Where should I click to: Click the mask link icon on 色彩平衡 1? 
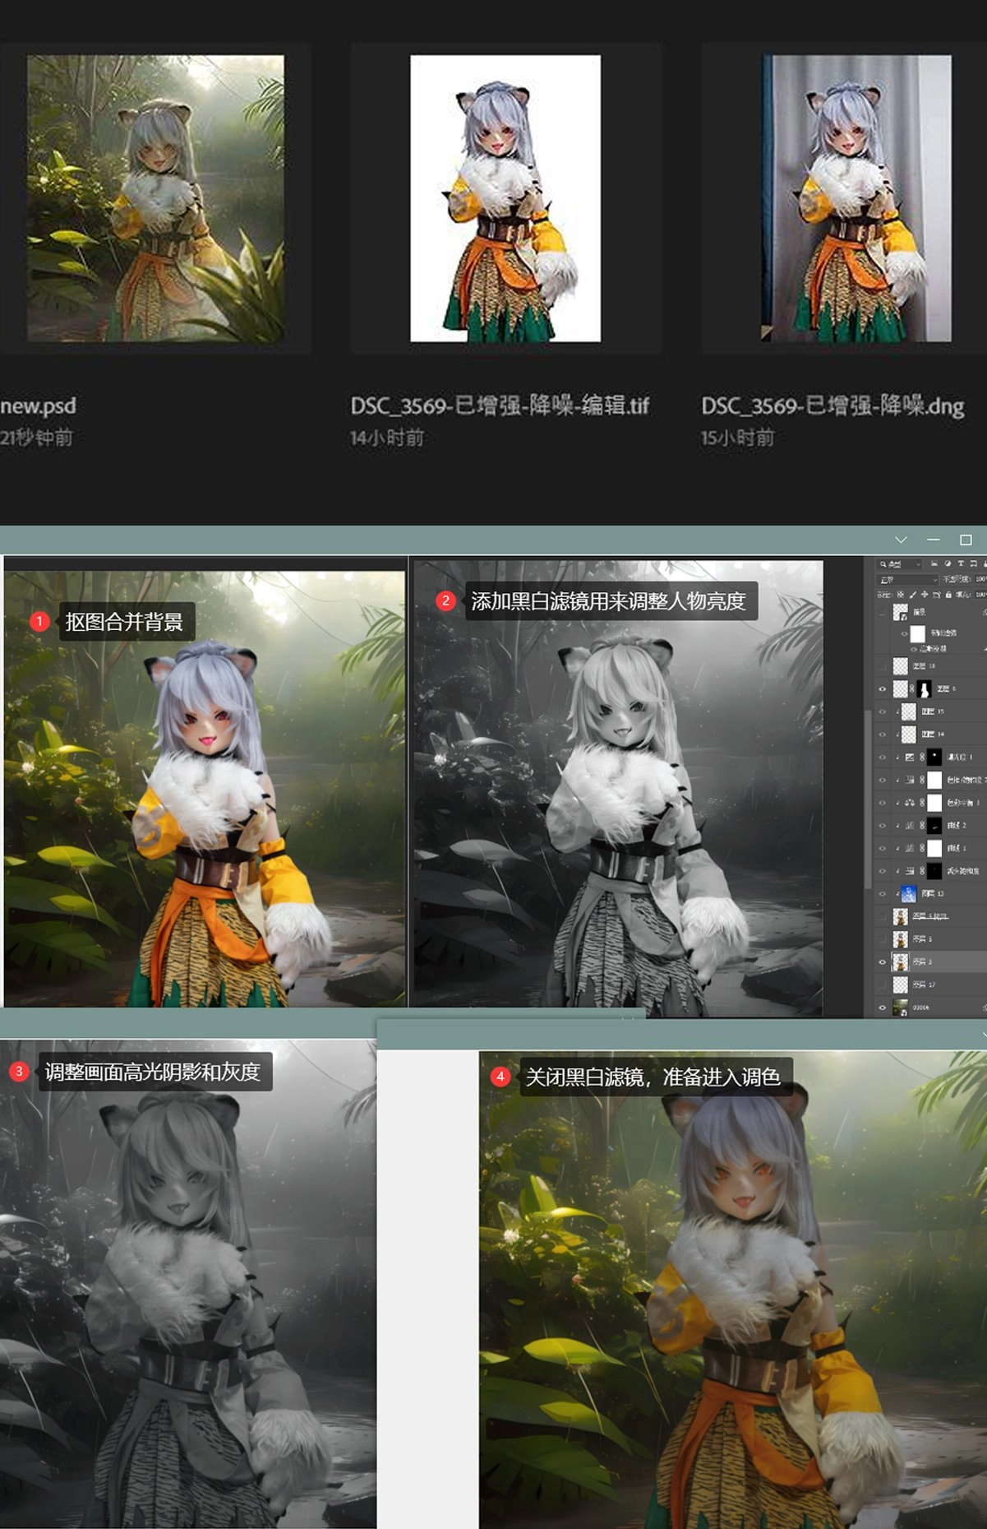coord(922,803)
